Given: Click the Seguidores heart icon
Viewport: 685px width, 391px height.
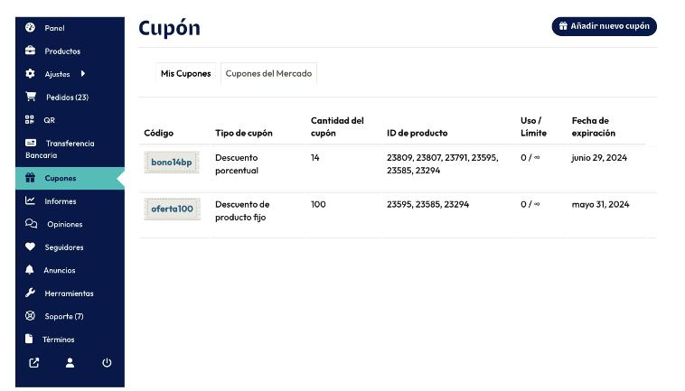Looking at the screenshot, I should 30,247.
